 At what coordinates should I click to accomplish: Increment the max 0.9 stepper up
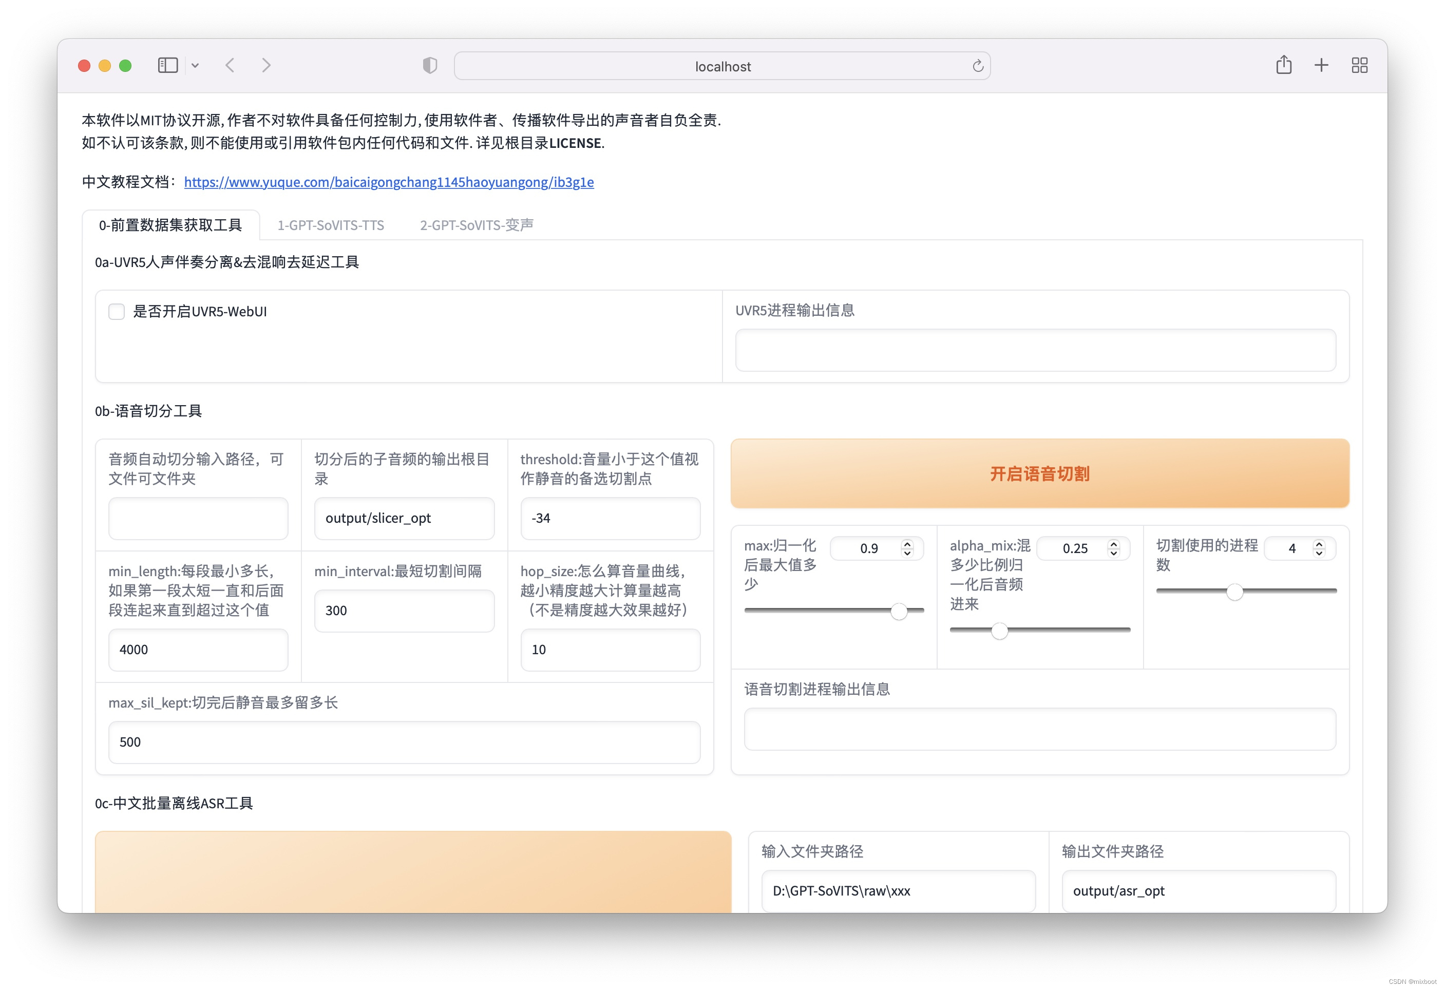click(x=907, y=543)
